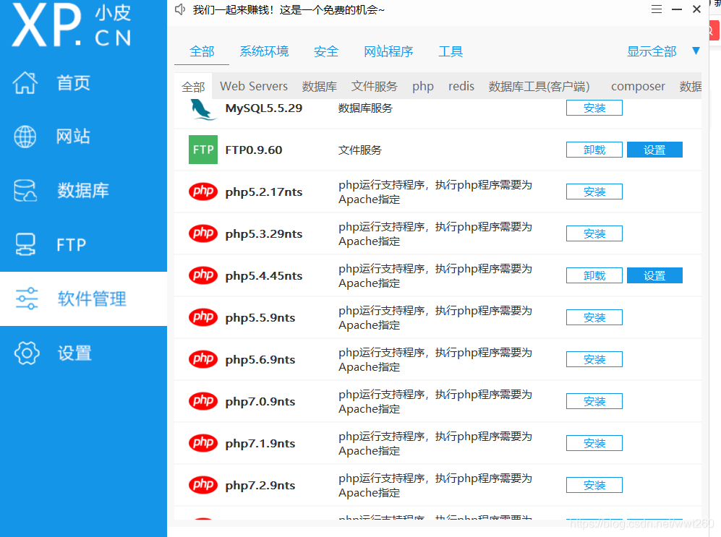Click the php7.0.9nts php logo
This screenshot has width=721, height=537.
click(x=203, y=401)
